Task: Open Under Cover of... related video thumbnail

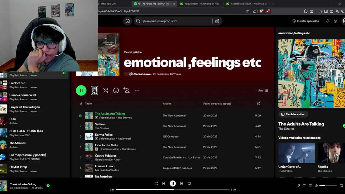Action: click(296, 153)
